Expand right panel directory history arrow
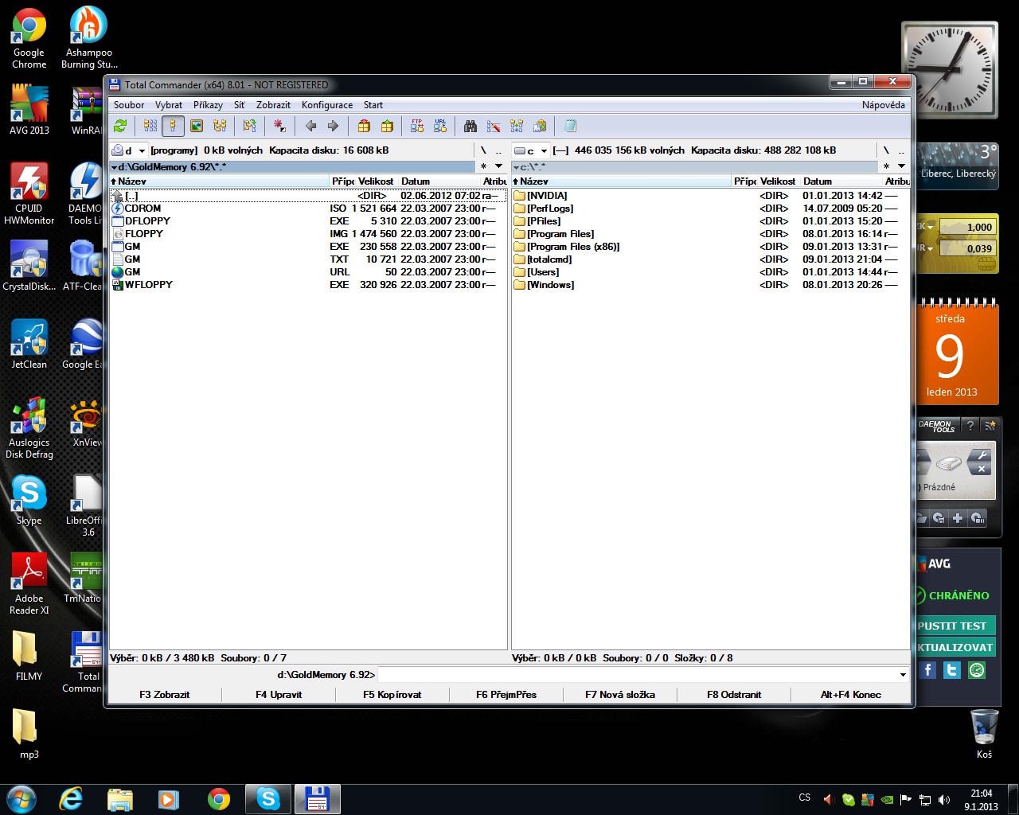This screenshot has width=1019, height=815. click(901, 166)
